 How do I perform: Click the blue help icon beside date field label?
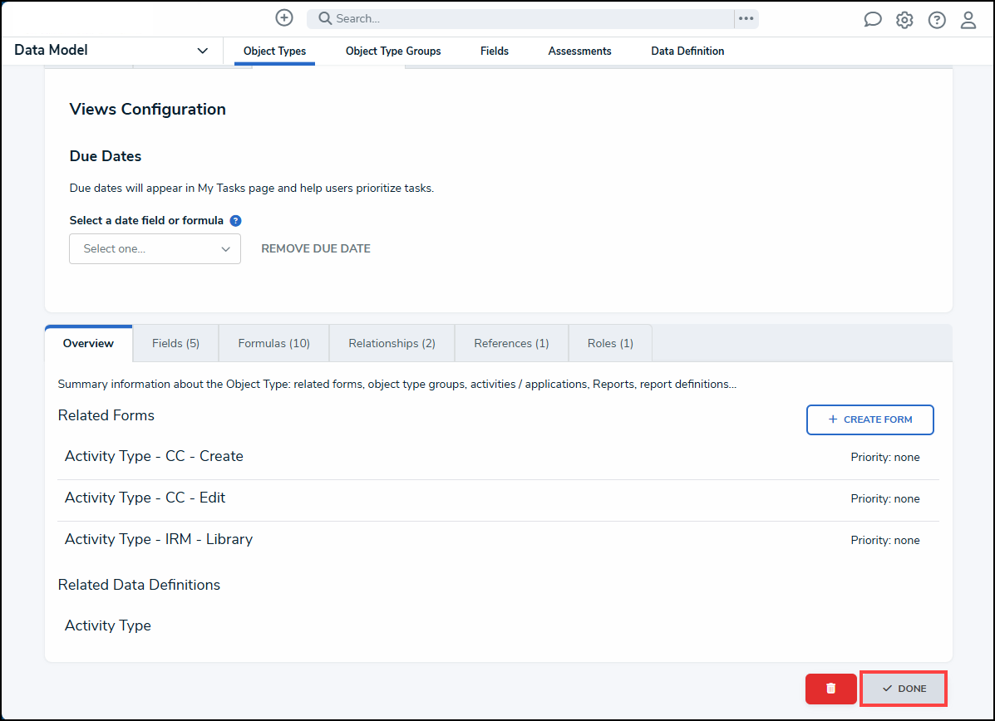click(235, 221)
